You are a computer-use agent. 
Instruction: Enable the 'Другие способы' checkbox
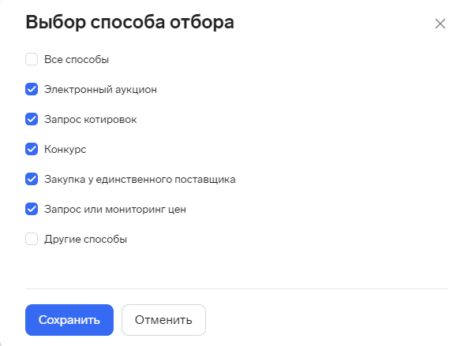click(x=32, y=239)
